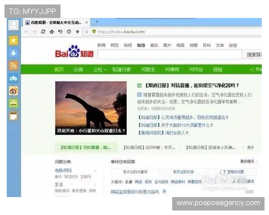Image resolution: width=269 pixels, height=215 pixels.
Task: Open browsing history clock icon
Action: pyautogui.click(x=69, y=31)
